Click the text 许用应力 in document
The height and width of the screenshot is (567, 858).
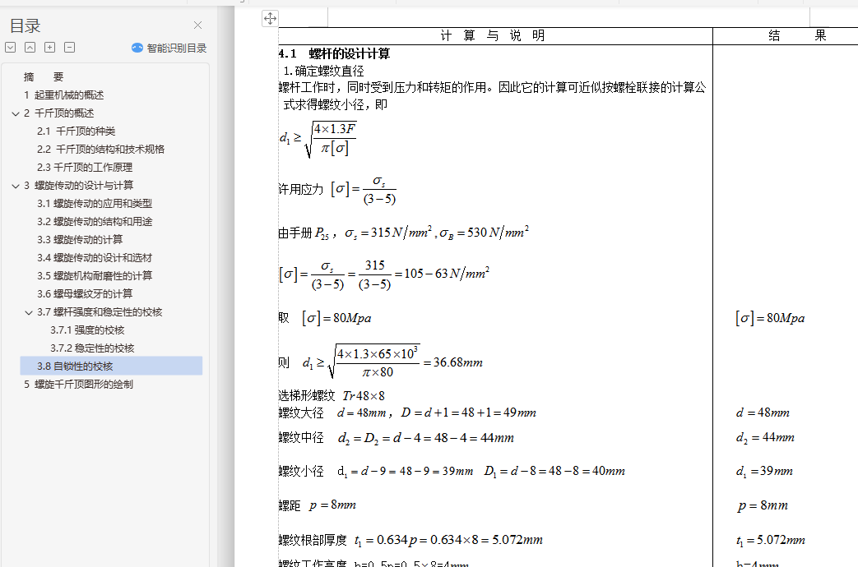click(x=301, y=189)
